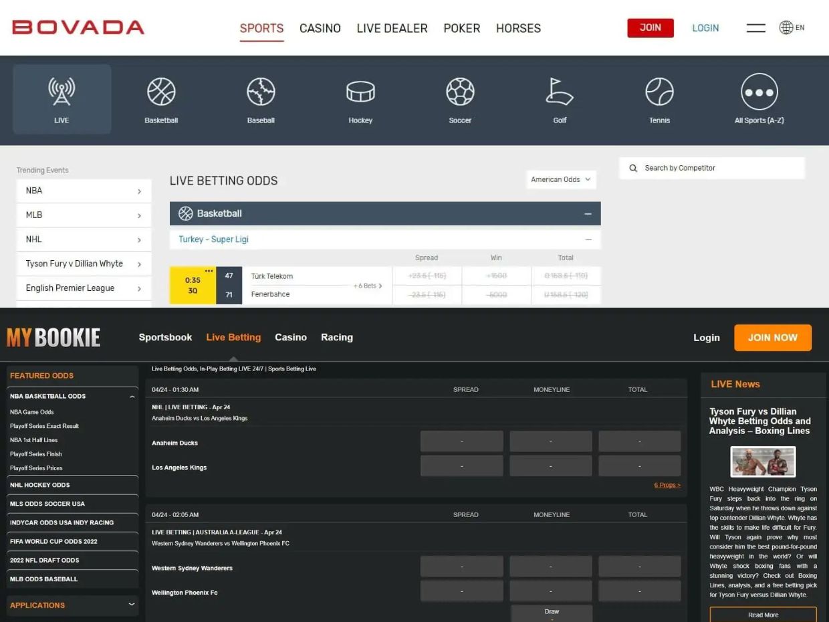Collapse the Basketball section header
The image size is (829, 622).
tap(588, 214)
